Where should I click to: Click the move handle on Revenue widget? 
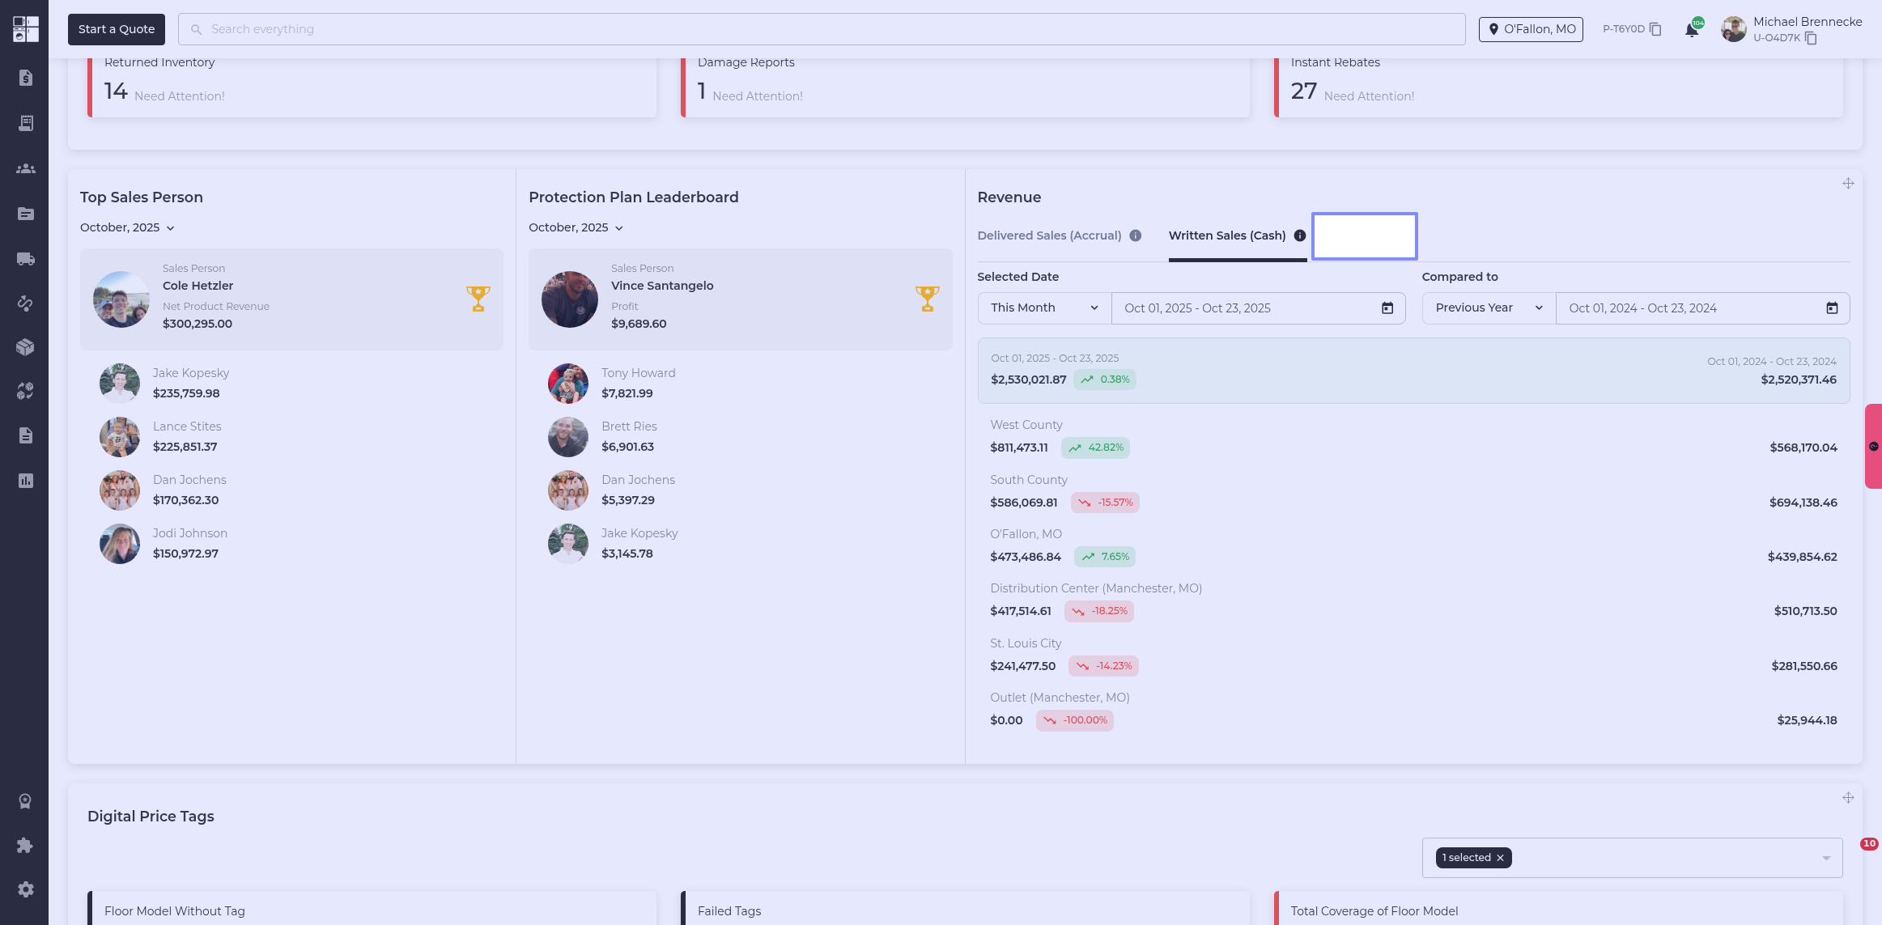coord(1848,184)
